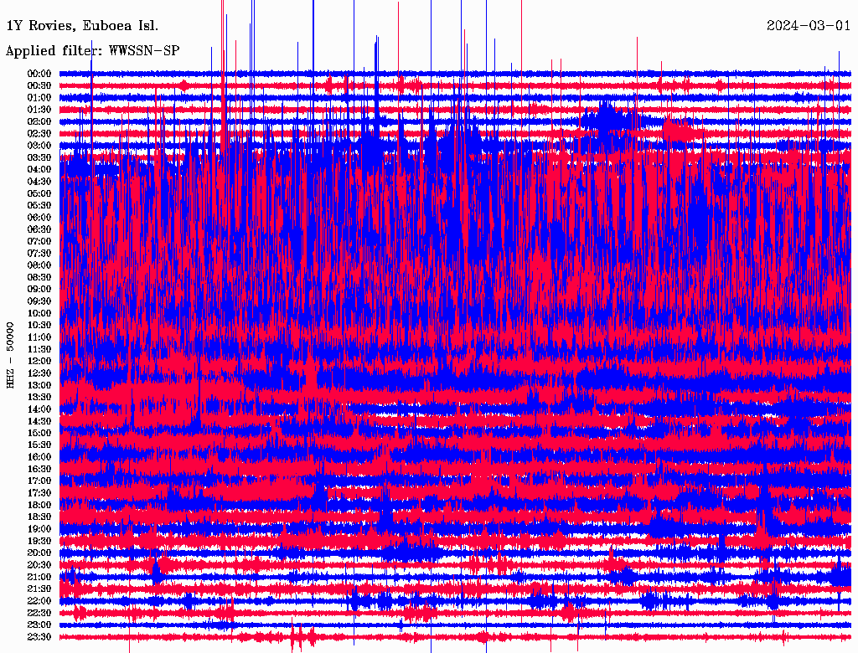Screen dimensions: 858x653
Task: Click the date 2024-03-01 in the header
Action: coord(808,25)
